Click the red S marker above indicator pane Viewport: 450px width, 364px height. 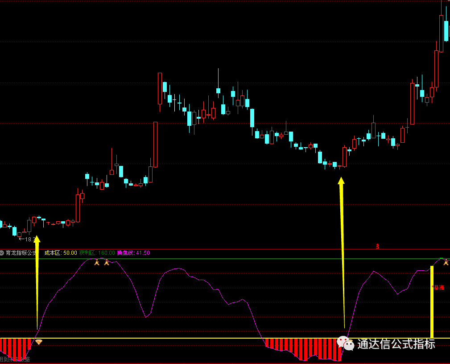coord(378,246)
